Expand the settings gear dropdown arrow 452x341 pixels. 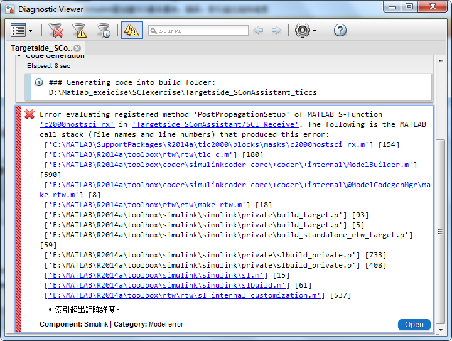point(315,31)
